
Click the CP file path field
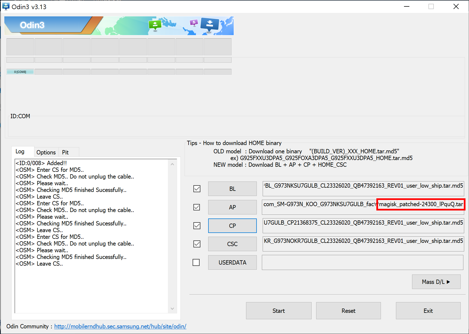[x=363, y=226]
